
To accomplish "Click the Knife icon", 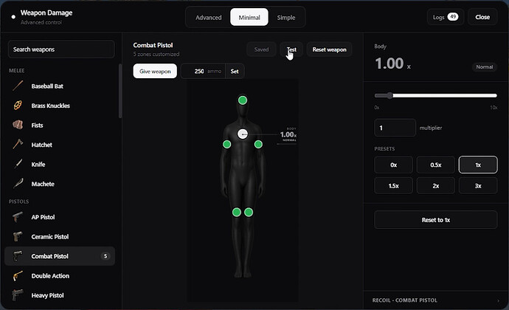I will coord(18,164).
